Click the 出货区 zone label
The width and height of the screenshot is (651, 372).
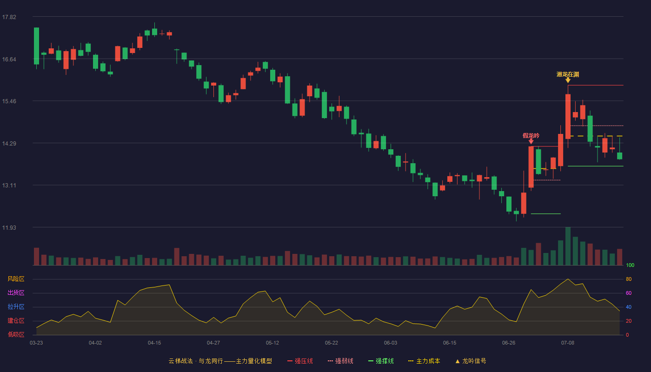pos(16,293)
